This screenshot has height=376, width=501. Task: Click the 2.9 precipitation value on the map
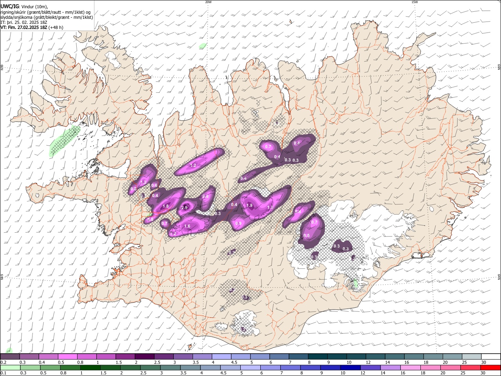185,208
